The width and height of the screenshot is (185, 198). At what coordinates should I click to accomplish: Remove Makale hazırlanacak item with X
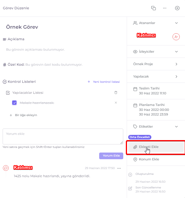(x=116, y=103)
